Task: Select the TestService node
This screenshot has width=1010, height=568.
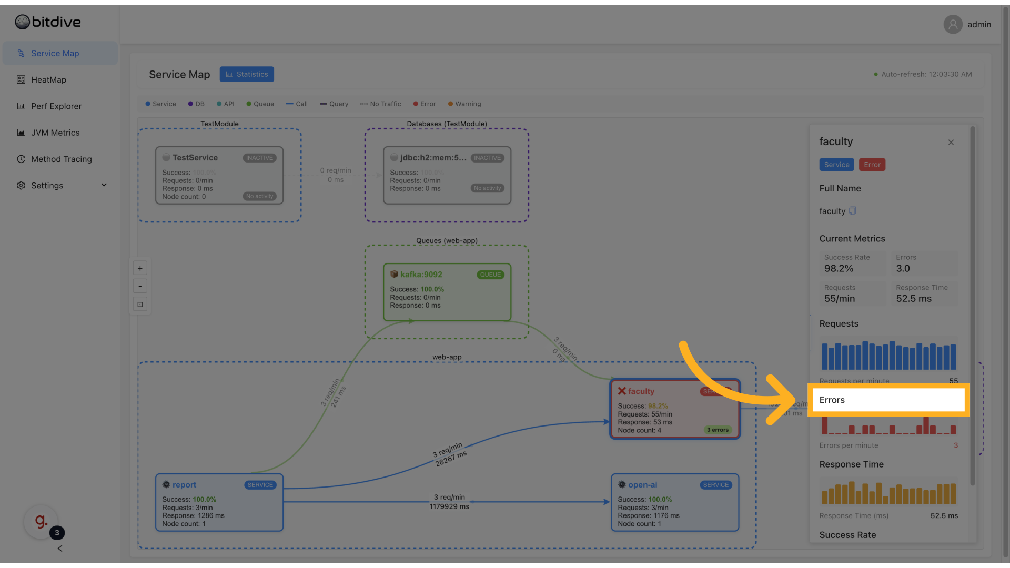Action: coord(219,175)
